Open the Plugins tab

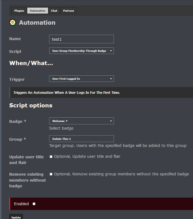(19, 11)
